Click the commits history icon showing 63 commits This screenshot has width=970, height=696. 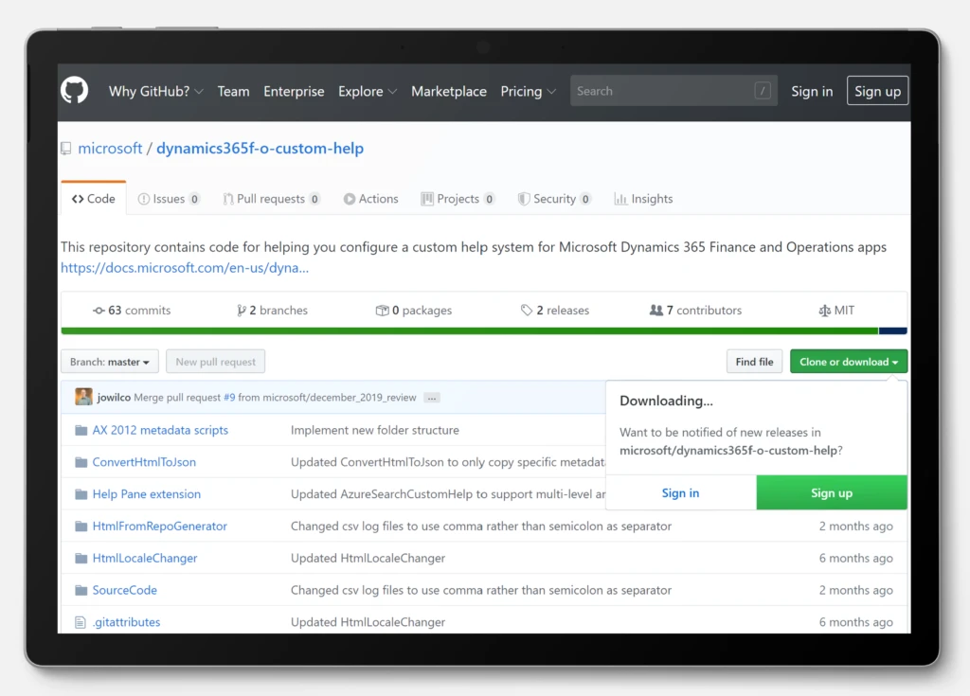pos(99,310)
